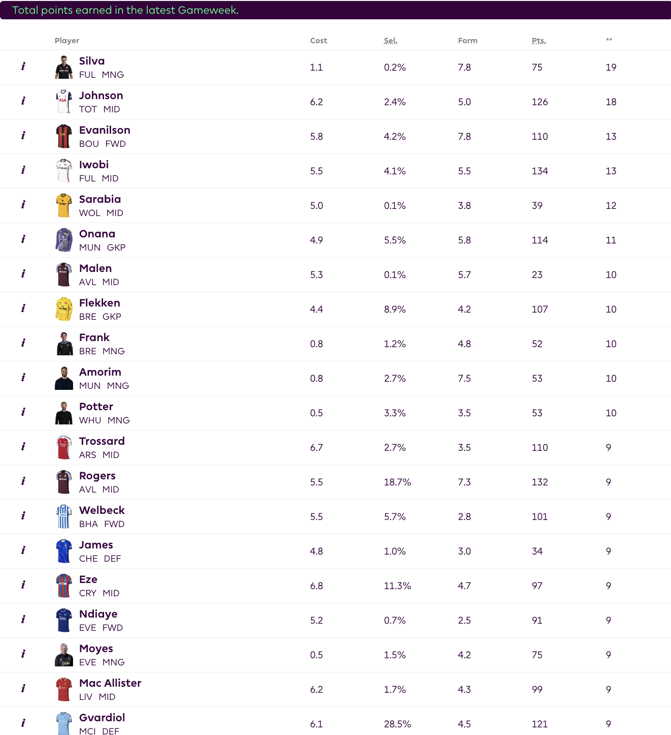Image resolution: width=671 pixels, height=735 pixels.
Task: Click Sarabia's yellow shirt thumbnail
Action: click(x=64, y=205)
